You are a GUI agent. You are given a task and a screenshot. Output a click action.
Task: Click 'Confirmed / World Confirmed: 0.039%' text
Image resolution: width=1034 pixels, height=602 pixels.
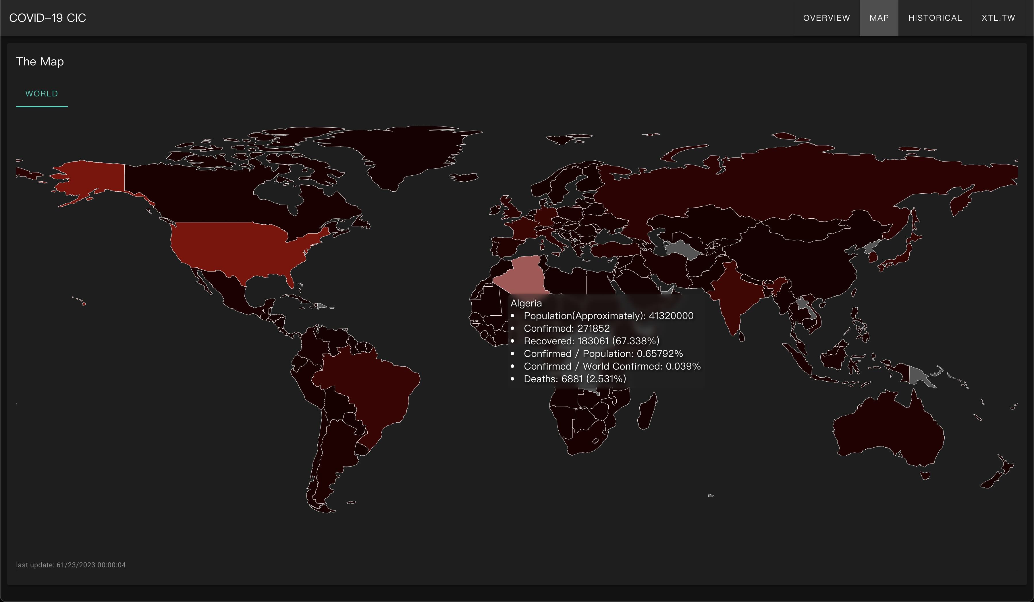coord(612,366)
